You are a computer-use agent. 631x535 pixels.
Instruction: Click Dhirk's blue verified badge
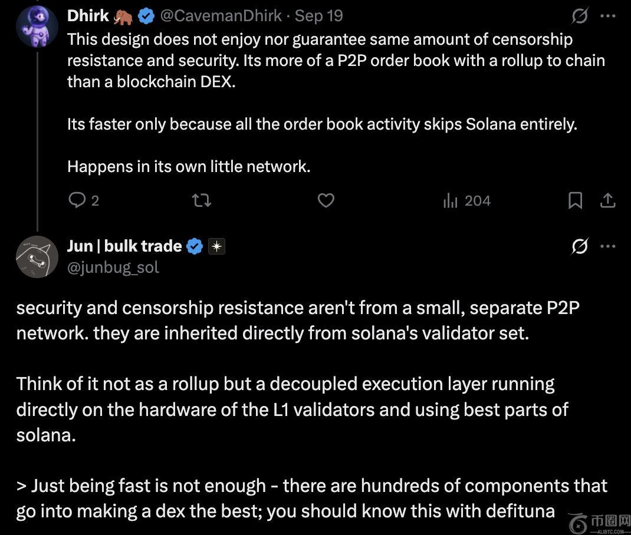146,16
